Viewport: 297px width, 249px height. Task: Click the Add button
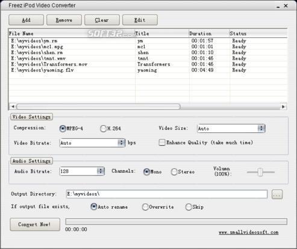pos(26,20)
